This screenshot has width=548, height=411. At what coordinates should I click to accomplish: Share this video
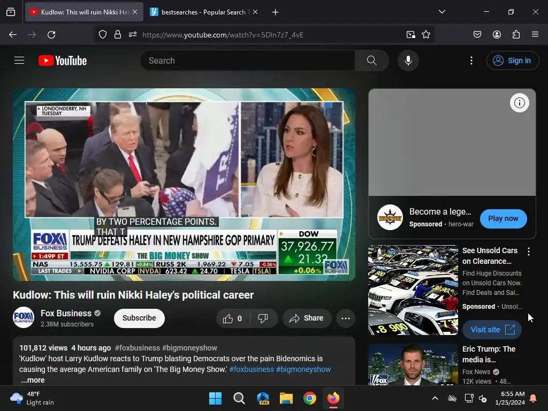tap(307, 318)
